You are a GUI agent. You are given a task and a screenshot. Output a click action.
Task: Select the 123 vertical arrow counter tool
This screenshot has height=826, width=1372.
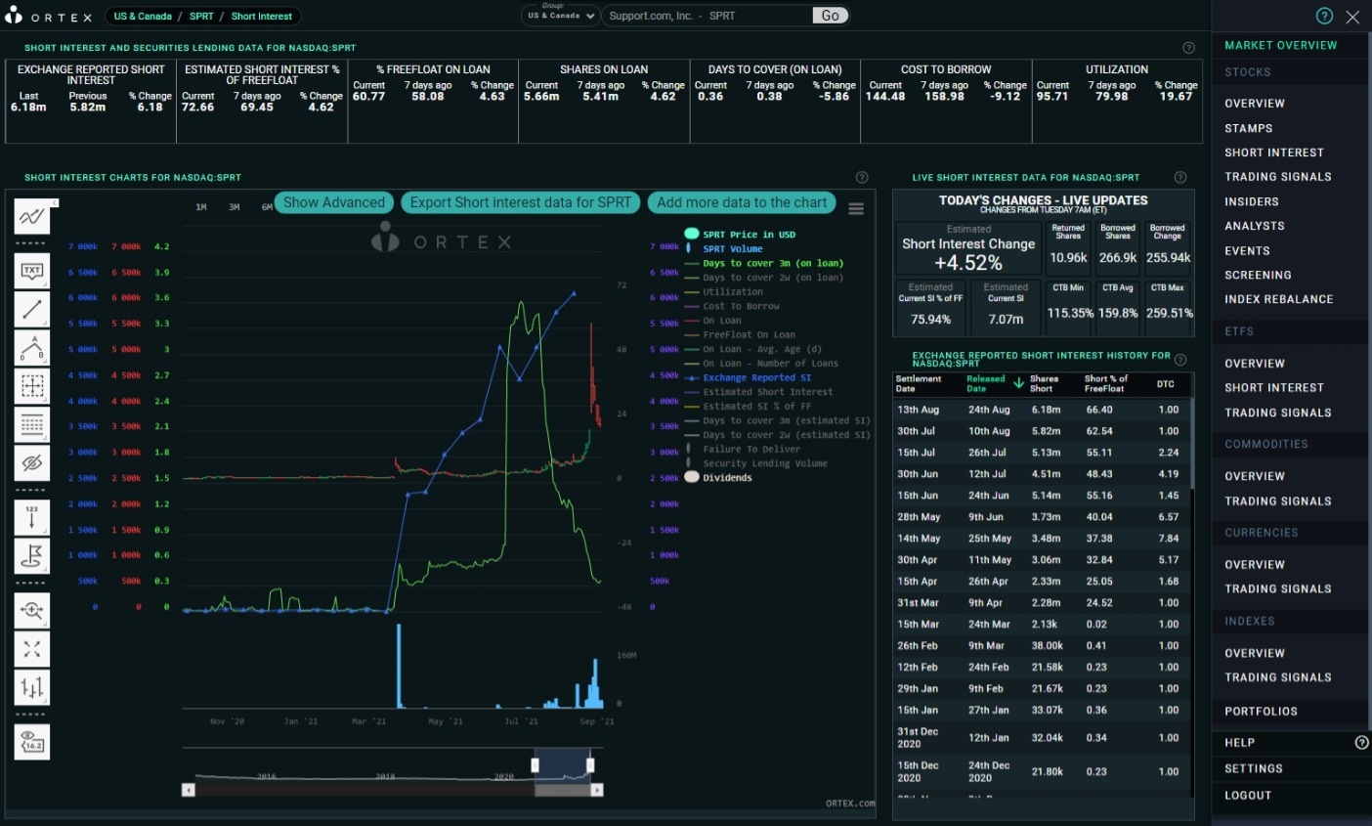(32, 517)
